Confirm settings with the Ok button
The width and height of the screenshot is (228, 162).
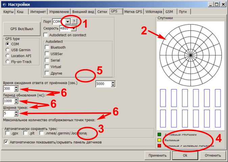coord(185,156)
